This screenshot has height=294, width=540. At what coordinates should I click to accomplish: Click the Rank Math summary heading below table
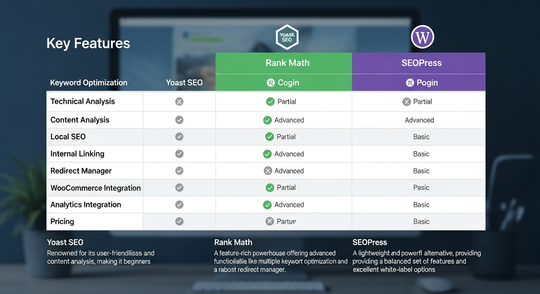(x=233, y=242)
